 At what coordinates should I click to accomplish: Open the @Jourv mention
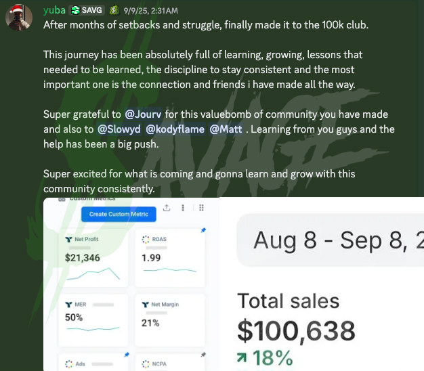click(x=143, y=114)
